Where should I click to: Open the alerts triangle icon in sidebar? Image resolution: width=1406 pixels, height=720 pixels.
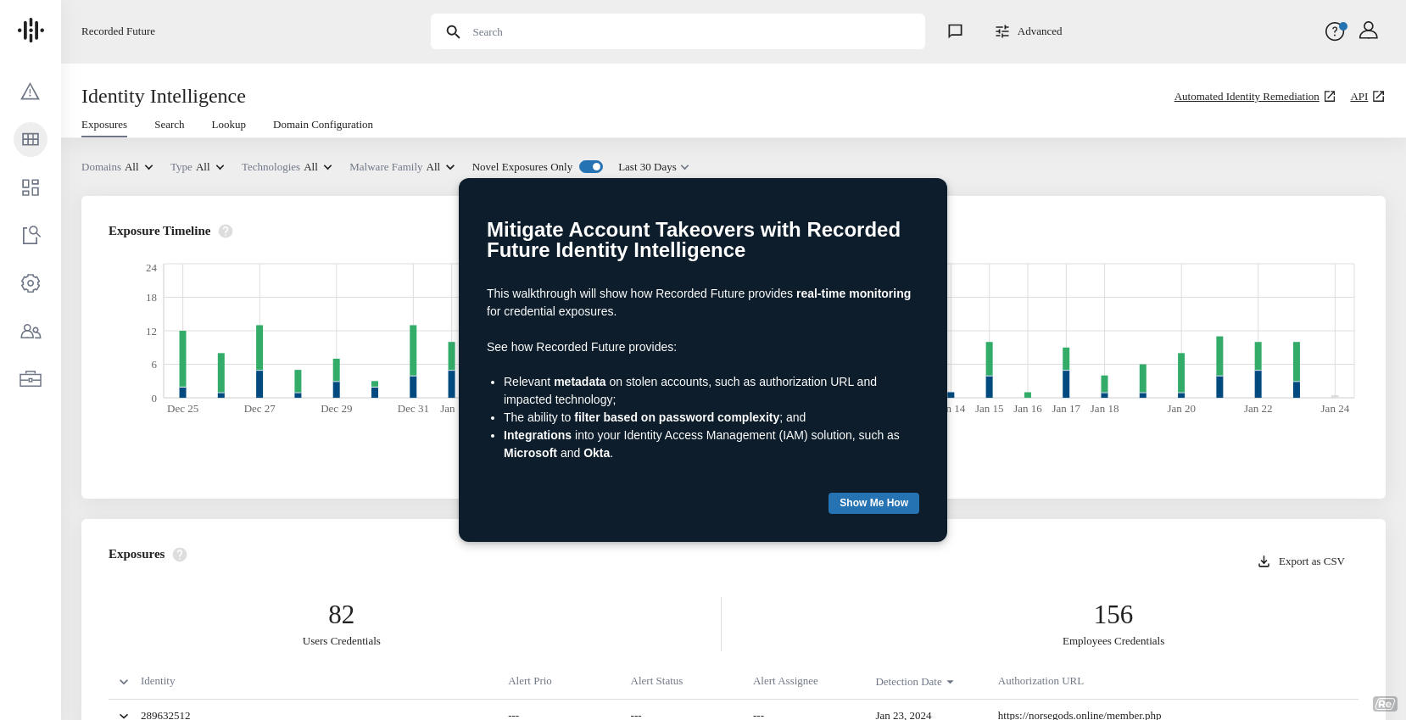[31, 92]
